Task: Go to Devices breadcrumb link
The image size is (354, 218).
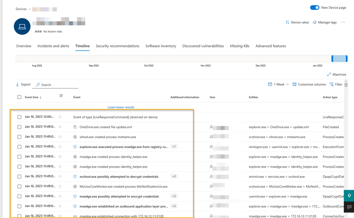Action: point(21,9)
